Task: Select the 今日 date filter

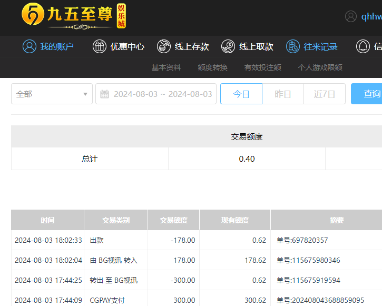Action: click(x=241, y=94)
